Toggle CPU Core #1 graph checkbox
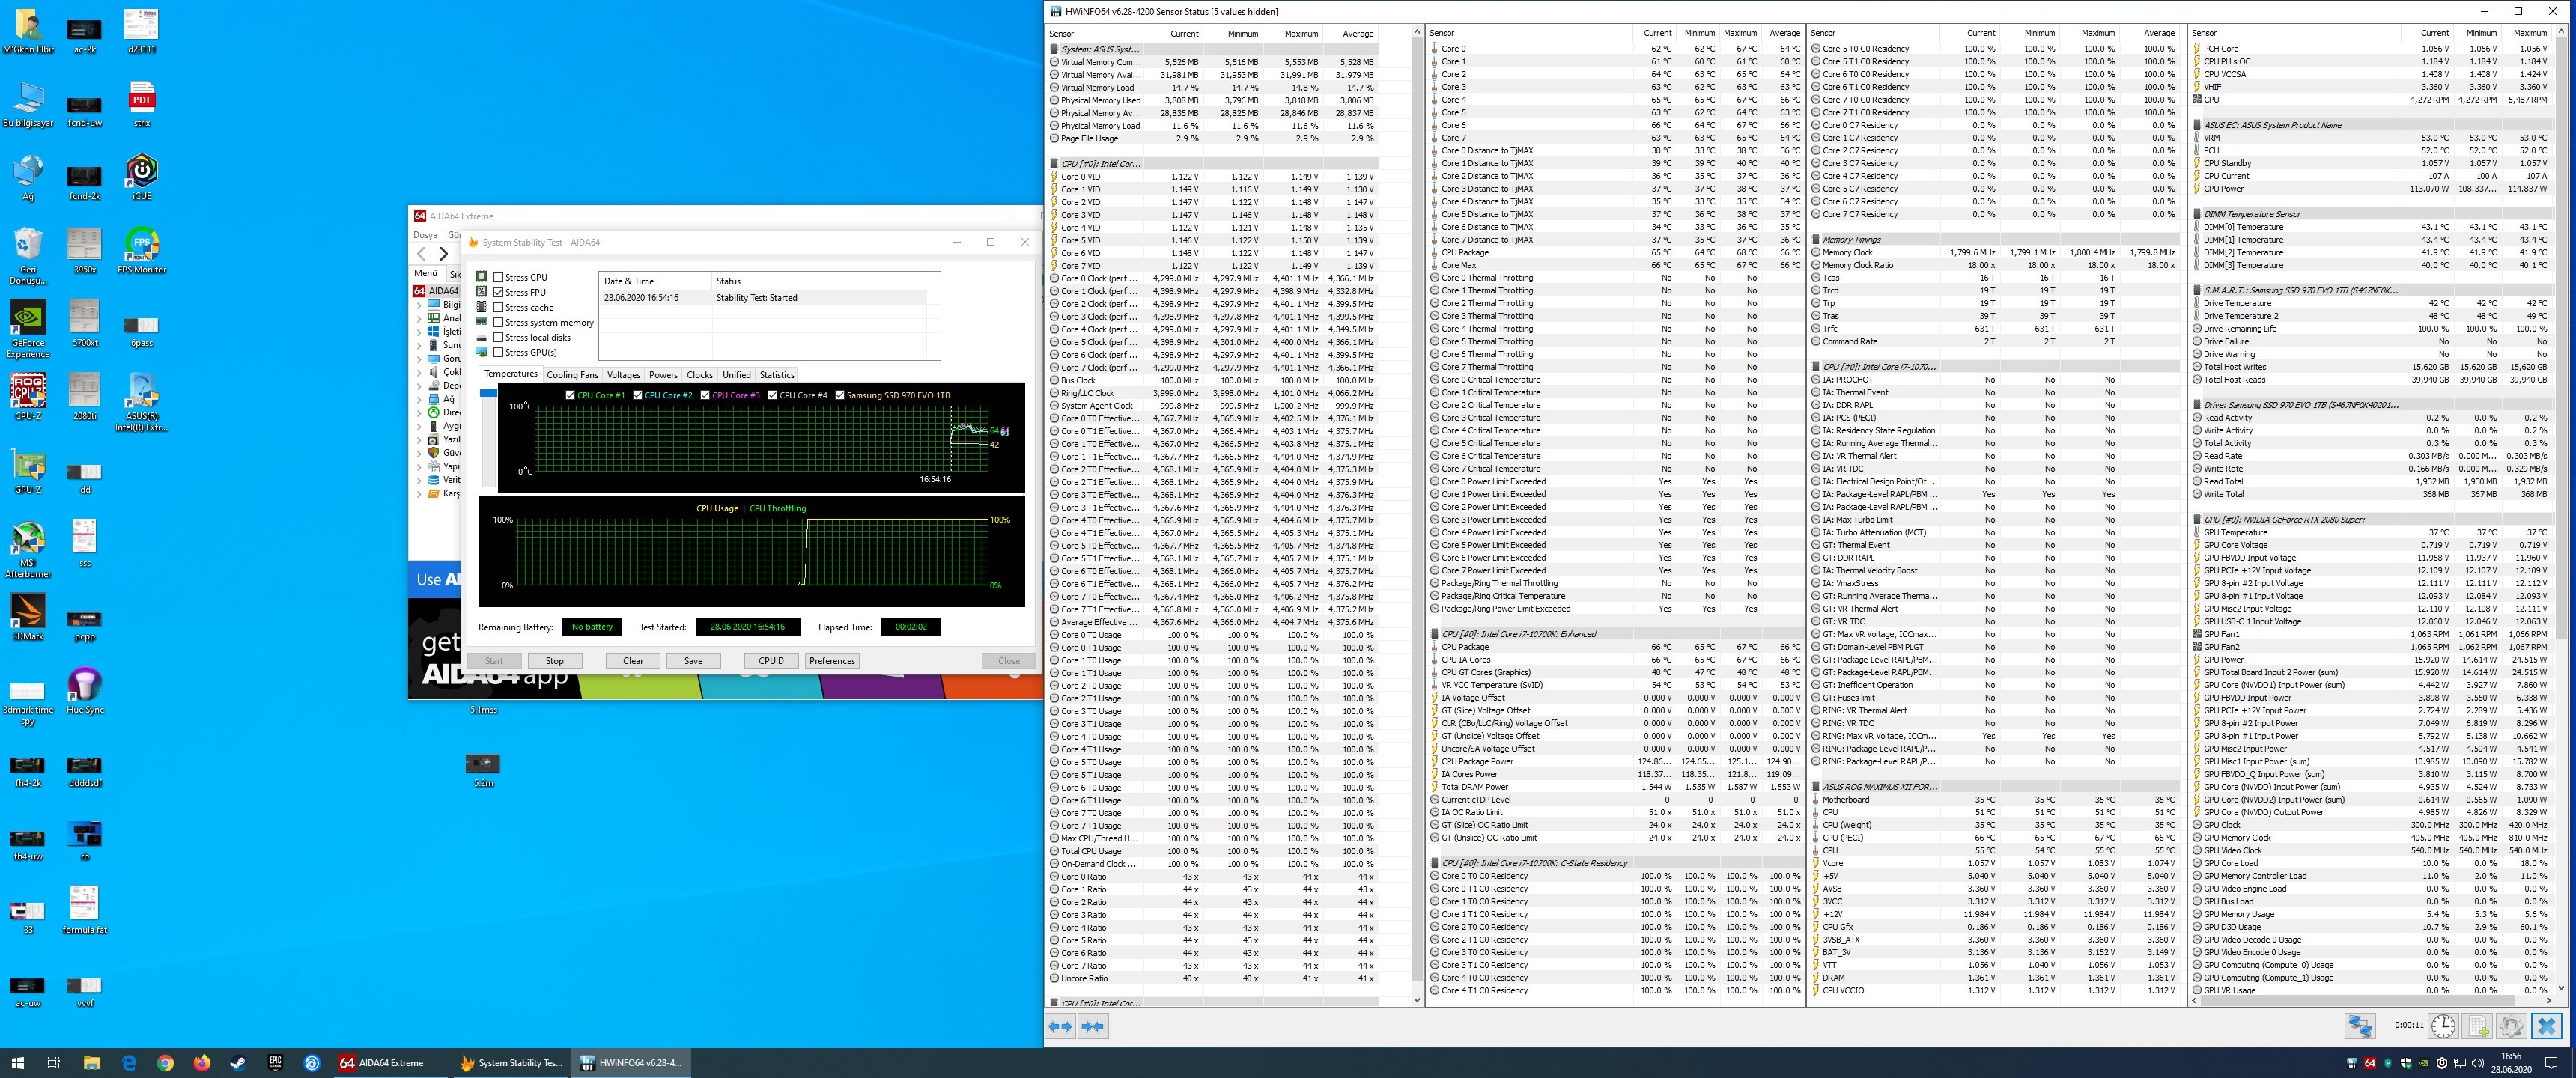Viewport: 2576px width, 1078px height. pos(570,395)
